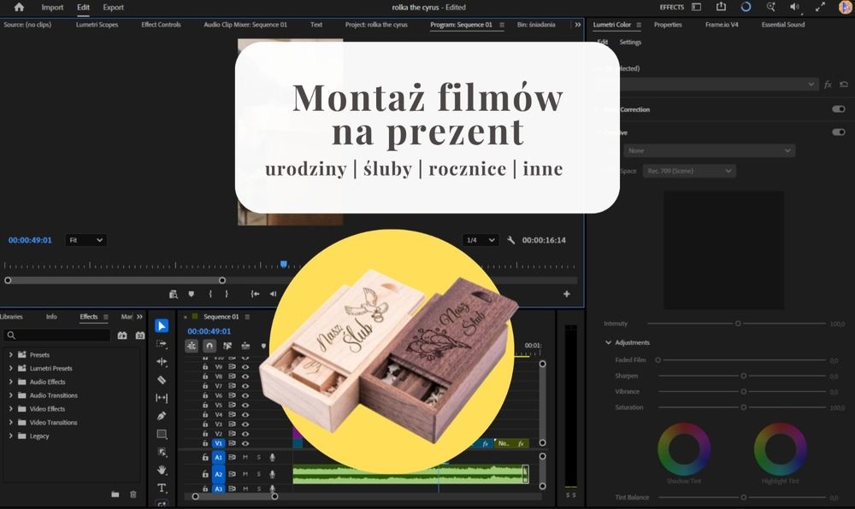Click the audio speaker icon in header
This screenshot has width=855, height=509.
pyautogui.click(x=795, y=7)
